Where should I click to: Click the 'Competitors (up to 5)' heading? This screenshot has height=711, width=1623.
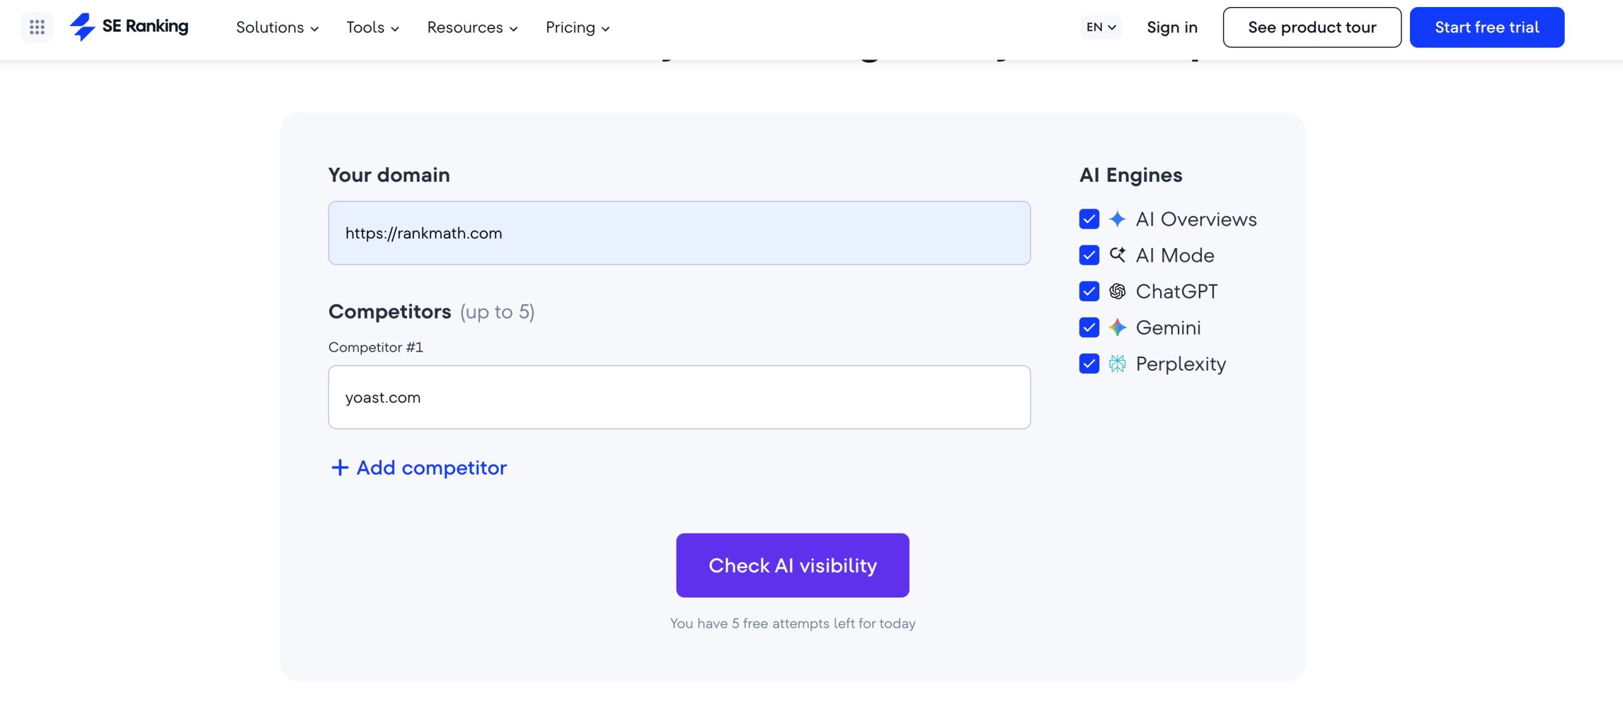tap(431, 312)
